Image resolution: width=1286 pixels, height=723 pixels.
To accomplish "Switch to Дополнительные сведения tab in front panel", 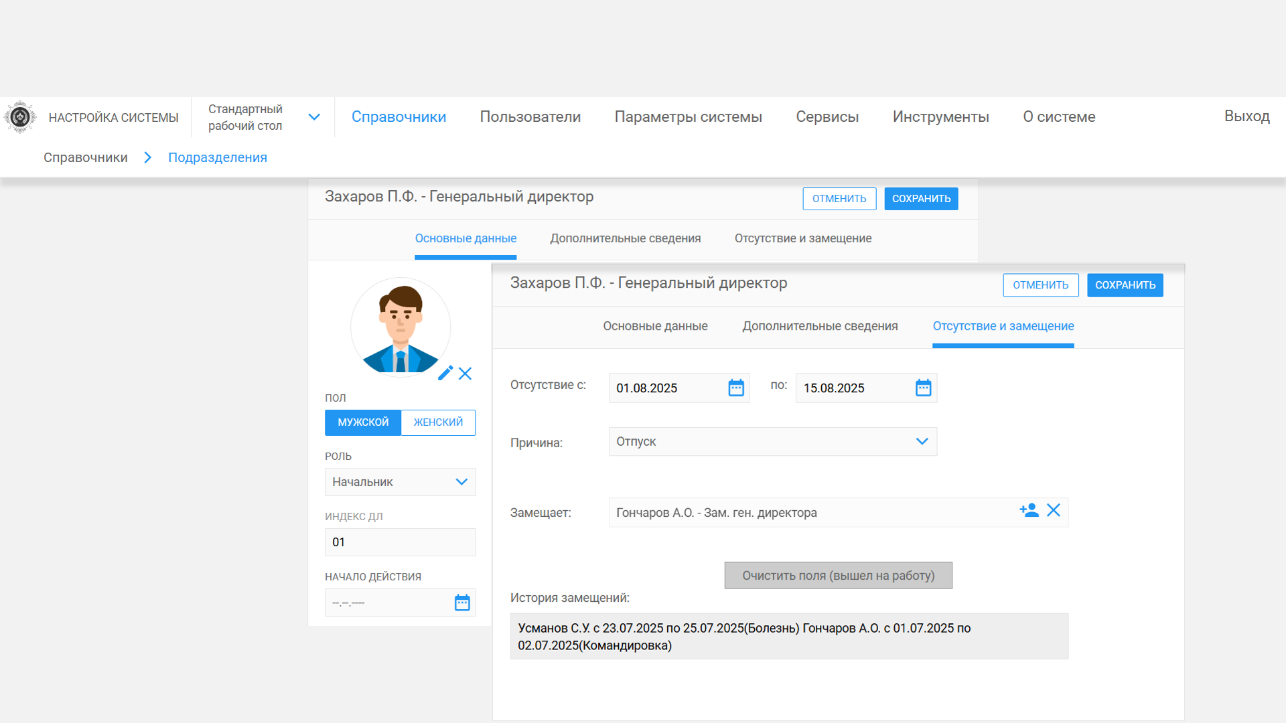I will 820,326.
